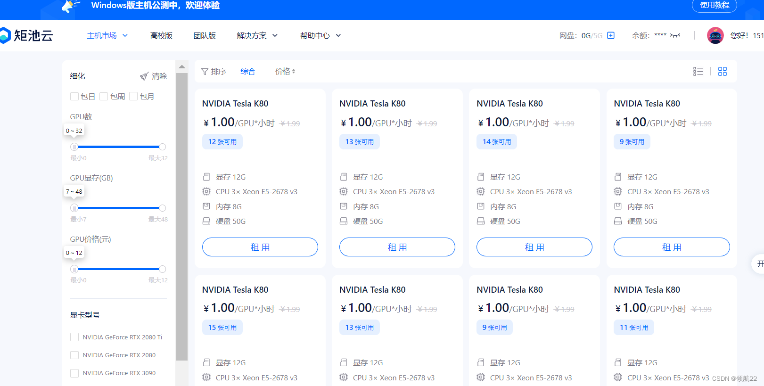
Task: Click the GPU数 maximum slider handle
Action: coord(162,147)
